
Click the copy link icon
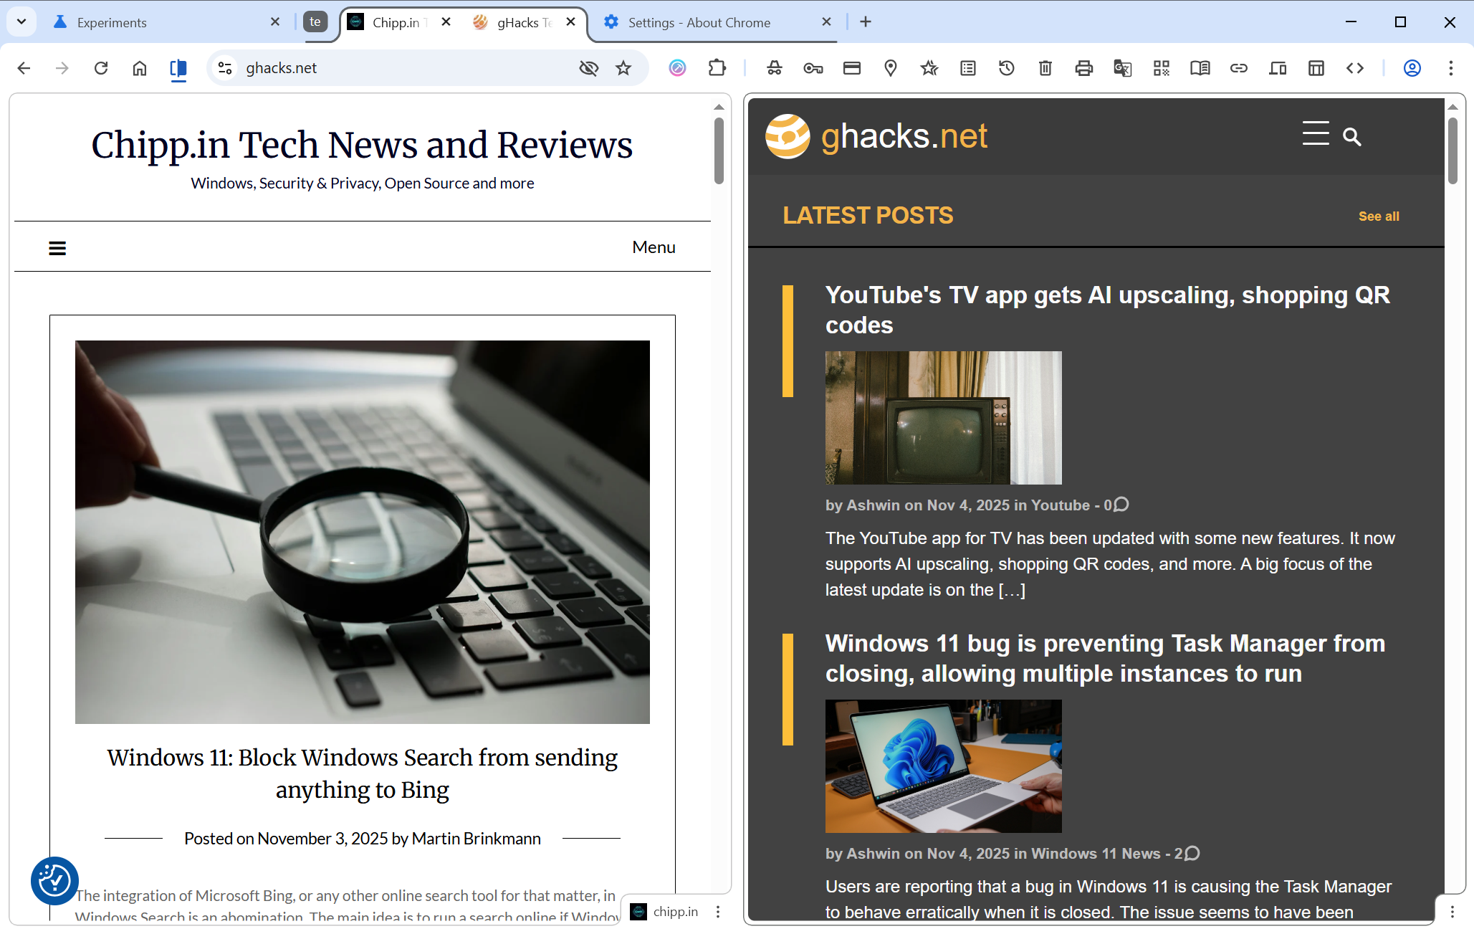(1239, 68)
